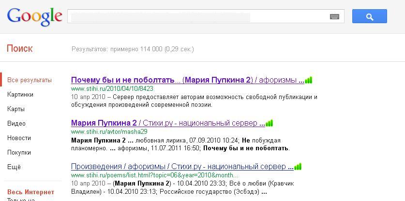Click green bars icon beside first result title
Screen dimensions: 405x201
tap(309, 80)
